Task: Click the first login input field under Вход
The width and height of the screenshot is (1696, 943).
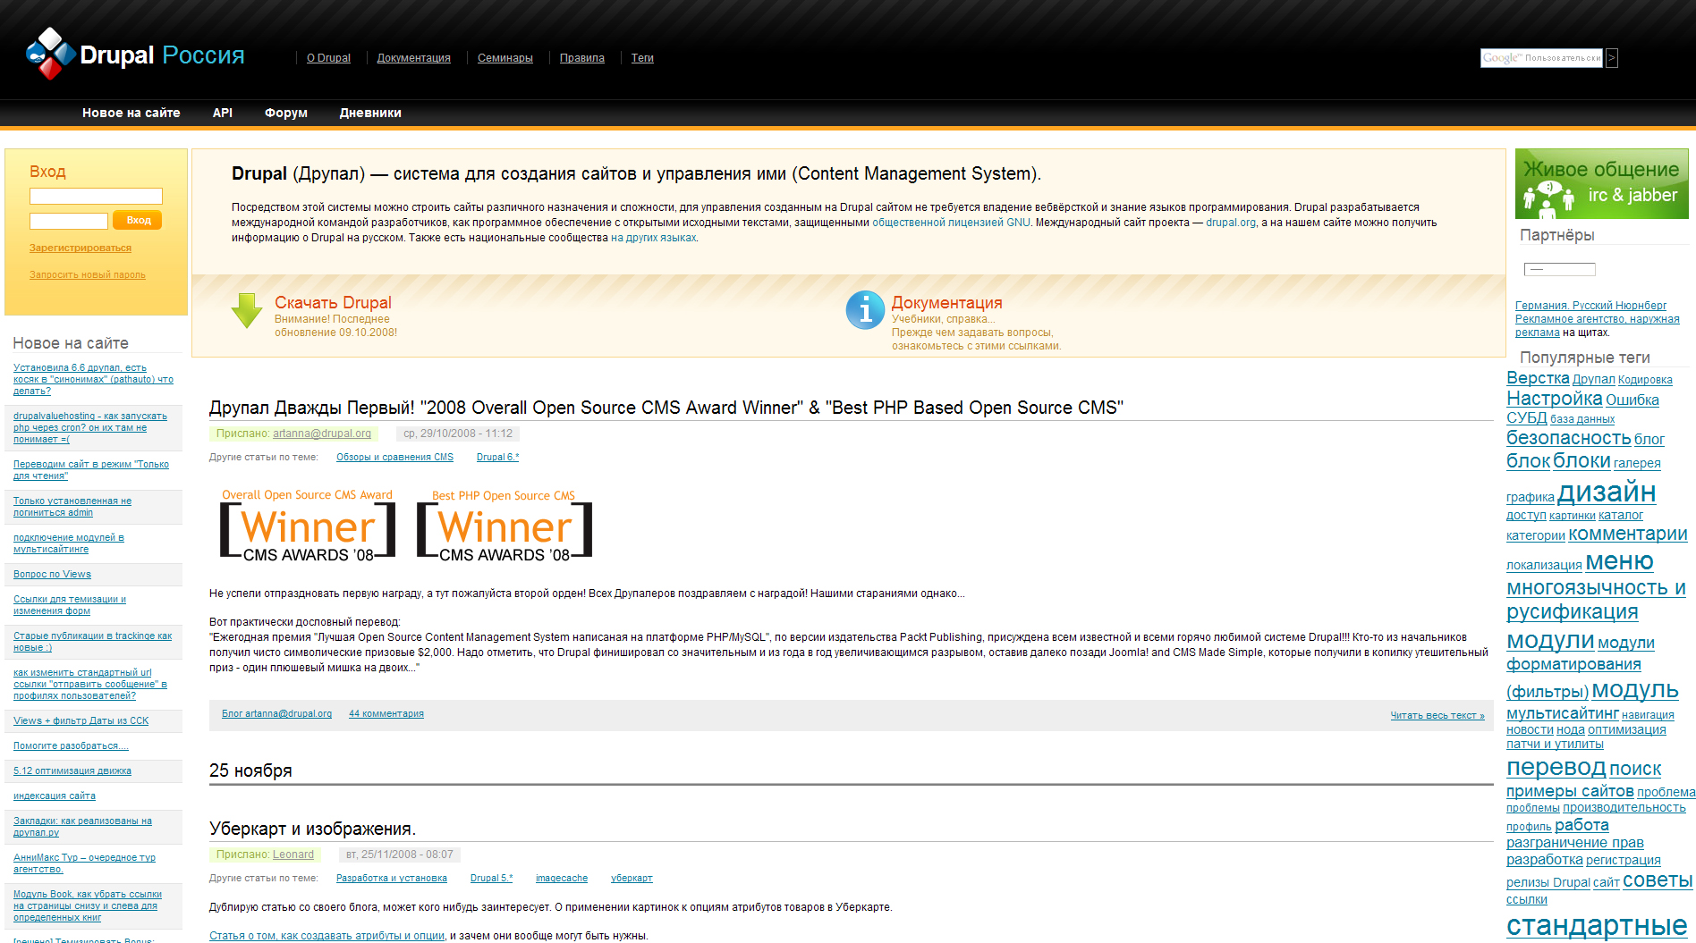Action: (x=96, y=196)
